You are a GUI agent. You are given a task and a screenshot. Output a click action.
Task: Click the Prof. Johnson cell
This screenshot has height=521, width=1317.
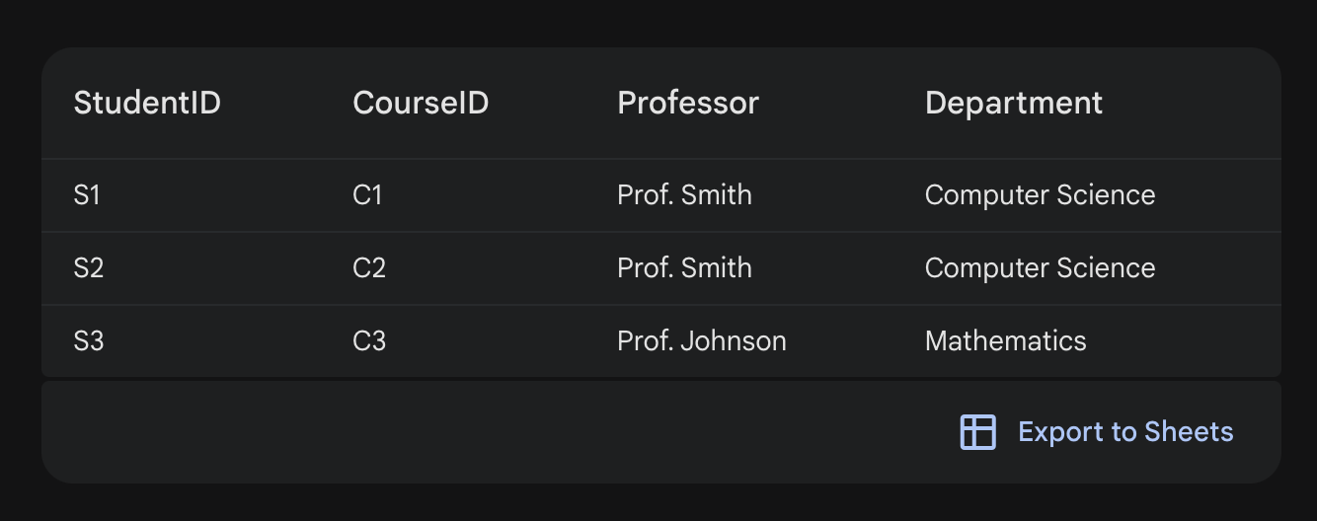tap(701, 341)
